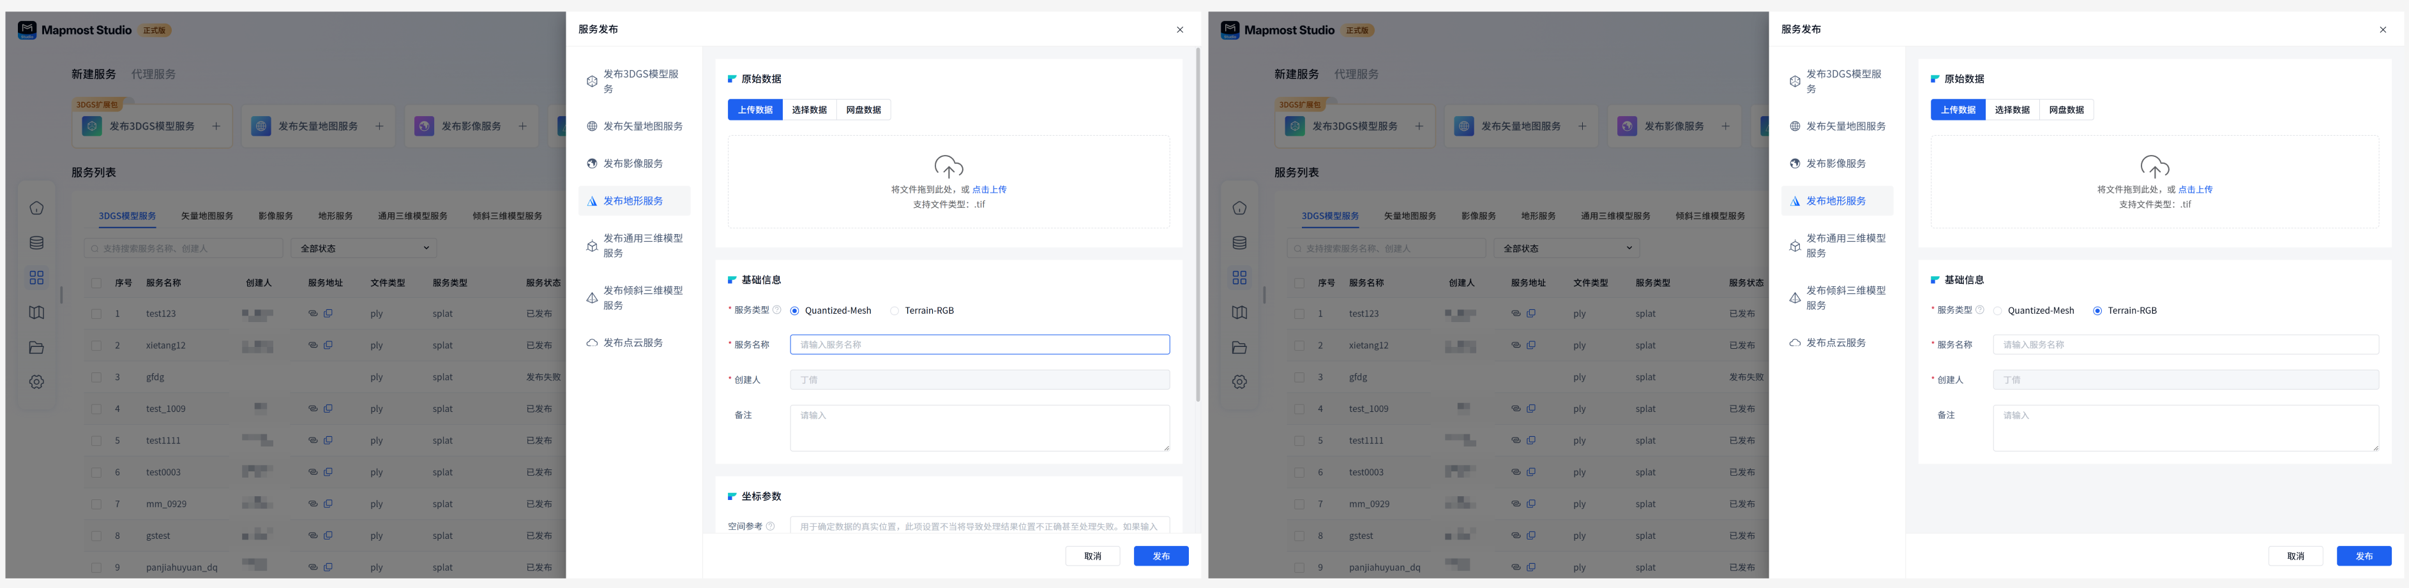Click cloud upload icon in left dialog
Image resolution: width=2409 pixels, height=588 pixels.
tap(948, 167)
